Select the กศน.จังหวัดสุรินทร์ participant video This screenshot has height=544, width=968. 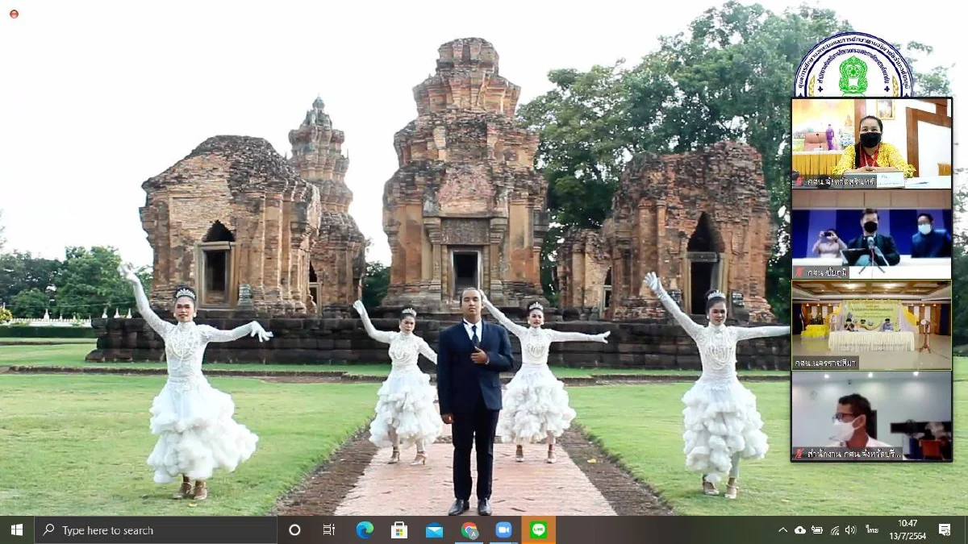[871, 143]
